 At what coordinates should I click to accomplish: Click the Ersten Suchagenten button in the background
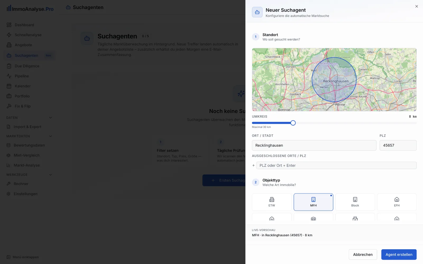[224, 180]
